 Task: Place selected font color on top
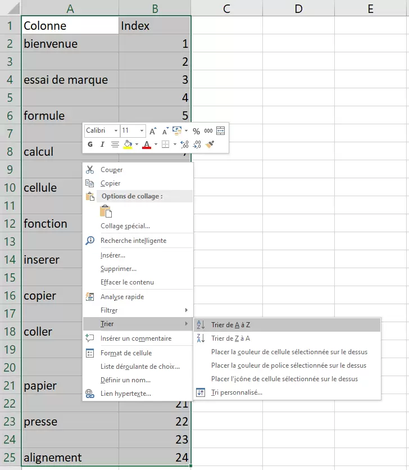(287, 365)
